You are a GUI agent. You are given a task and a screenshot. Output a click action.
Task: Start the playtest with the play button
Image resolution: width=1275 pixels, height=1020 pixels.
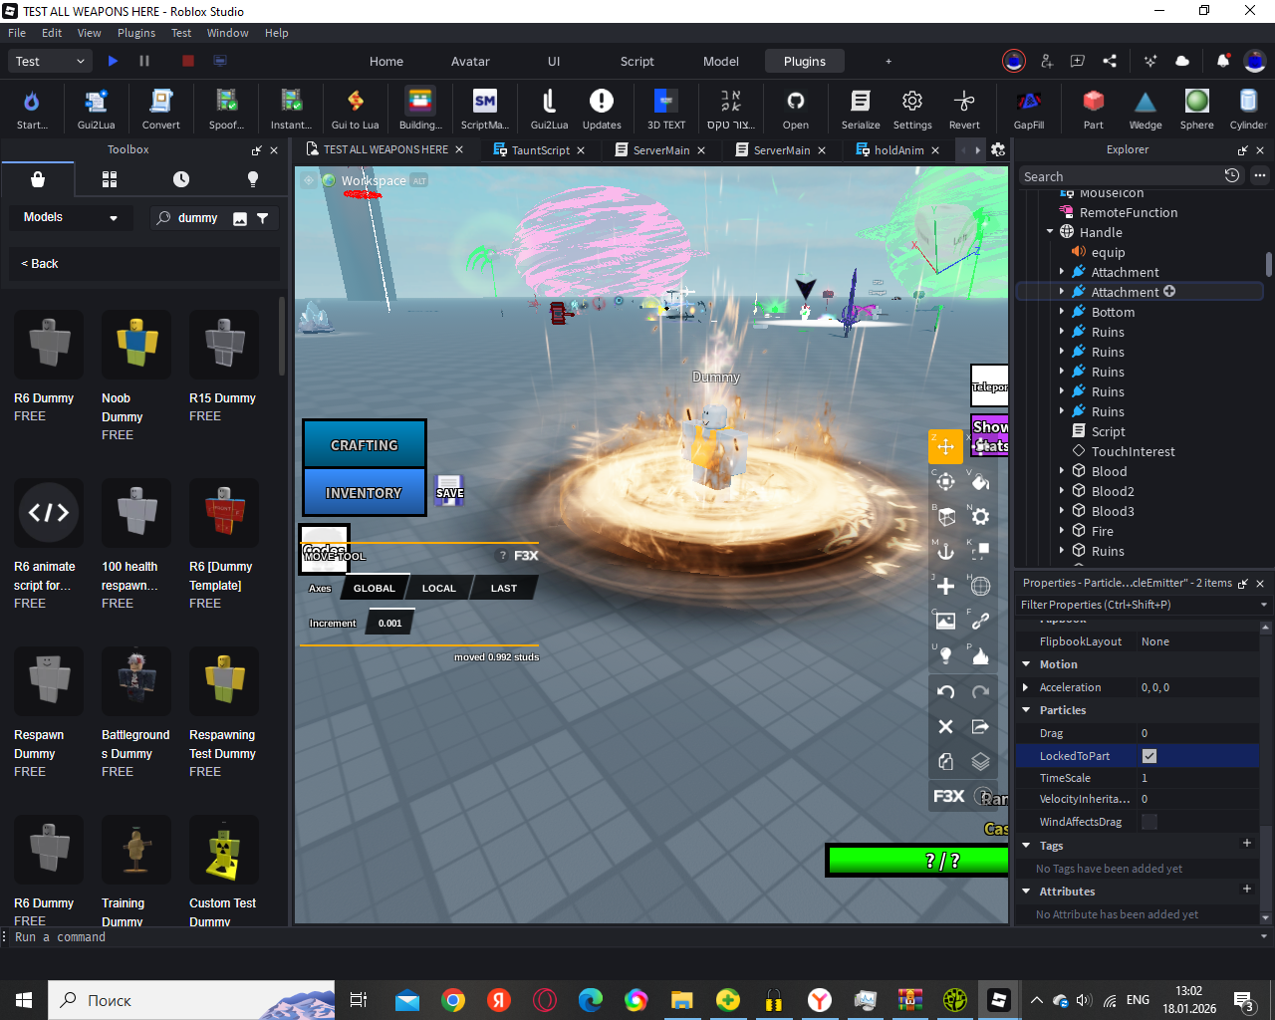tap(113, 61)
